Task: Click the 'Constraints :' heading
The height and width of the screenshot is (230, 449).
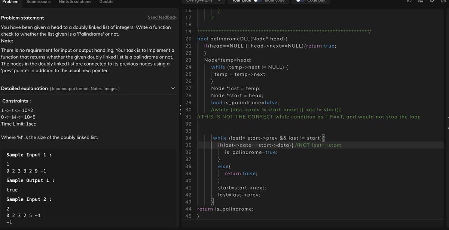Action: pyautogui.click(x=16, y=101)
